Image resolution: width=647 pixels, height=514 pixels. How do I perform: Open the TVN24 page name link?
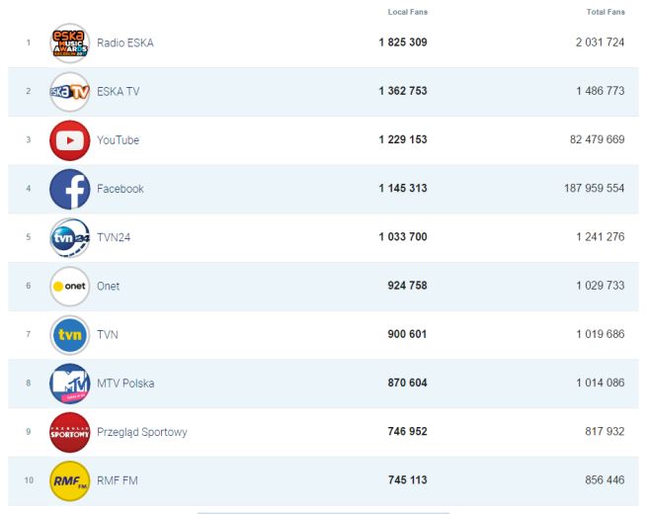[114, 237]
